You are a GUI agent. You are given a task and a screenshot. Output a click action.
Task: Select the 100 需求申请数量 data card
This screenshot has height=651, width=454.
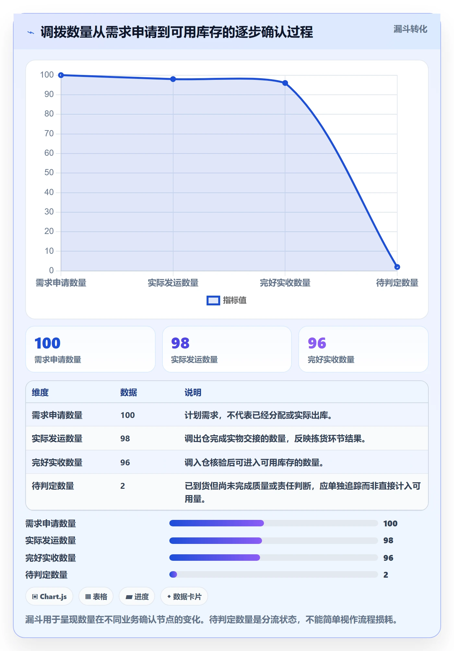click(x=90, y=349)
